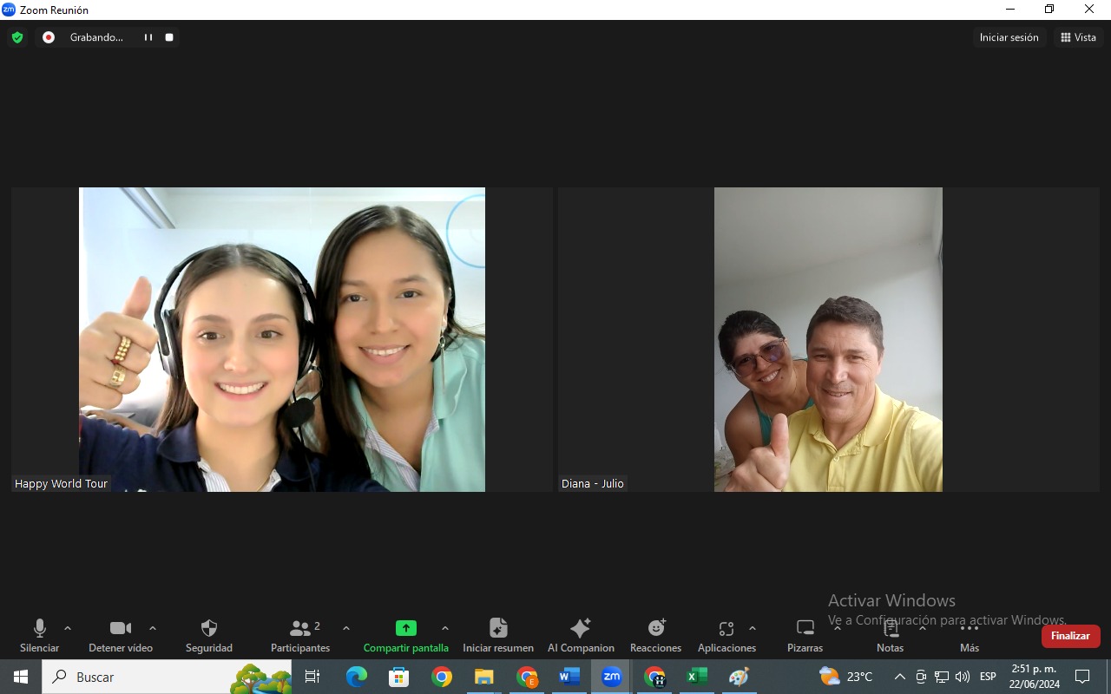This screenshot has height=694, width=1111.
Task: Open Google Chrome from the taskbar
Action: pos(442,677)
